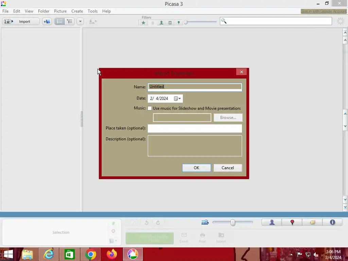348x261 pixels.
Task: Filter to show geotagged photos only
Action: click(x=179, y=23)
